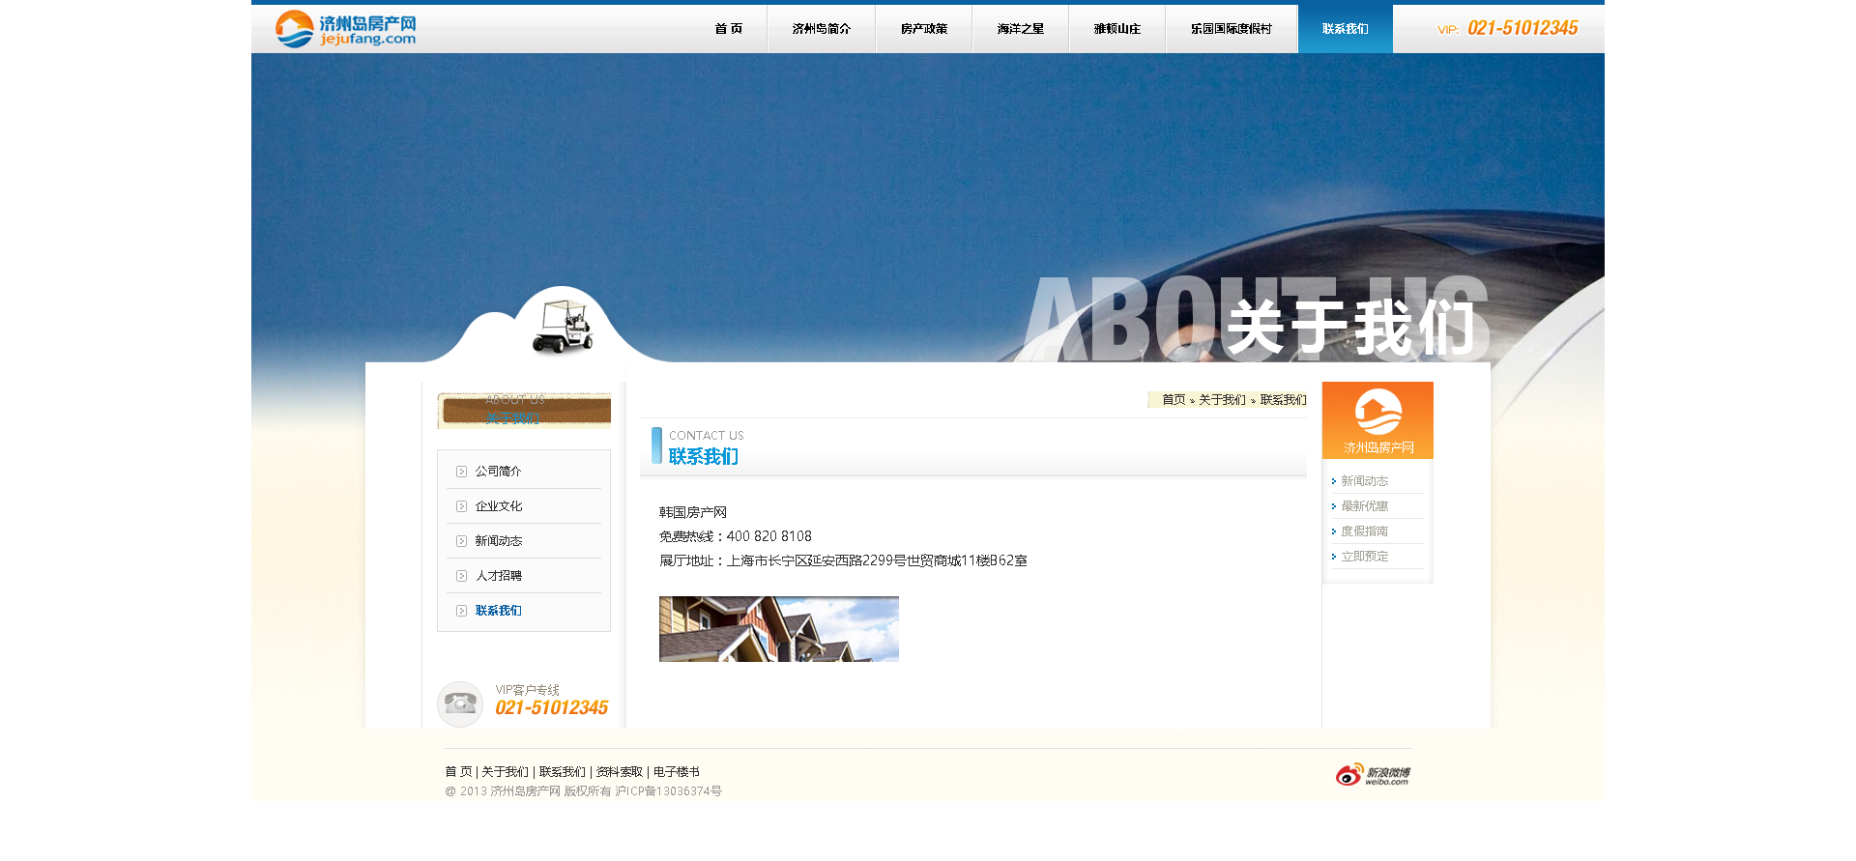Select 新闻动态 in the left sidebar

click(498, 541)
